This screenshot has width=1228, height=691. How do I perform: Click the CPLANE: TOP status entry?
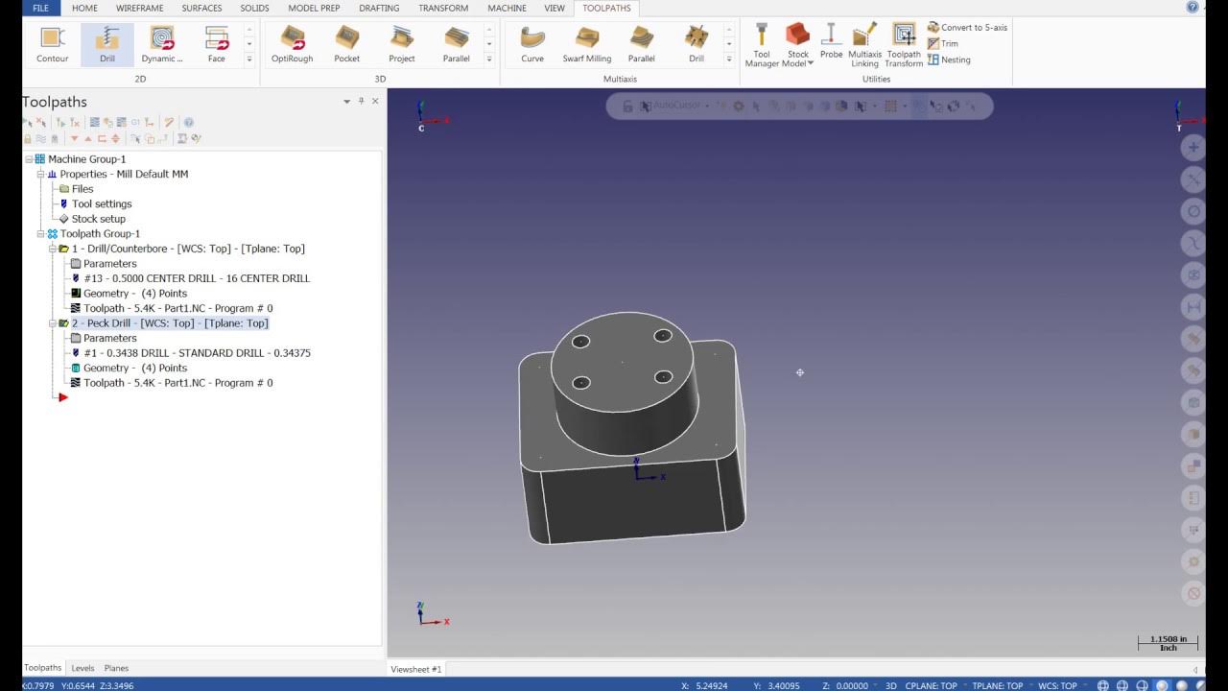[x=932, y=685]
